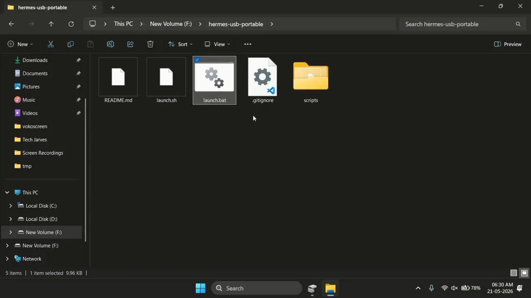
Task: Toggle the Preview pane
Action: coord(508,44)
